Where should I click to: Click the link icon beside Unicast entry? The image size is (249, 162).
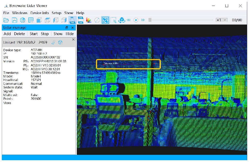(x=53, y=42)
